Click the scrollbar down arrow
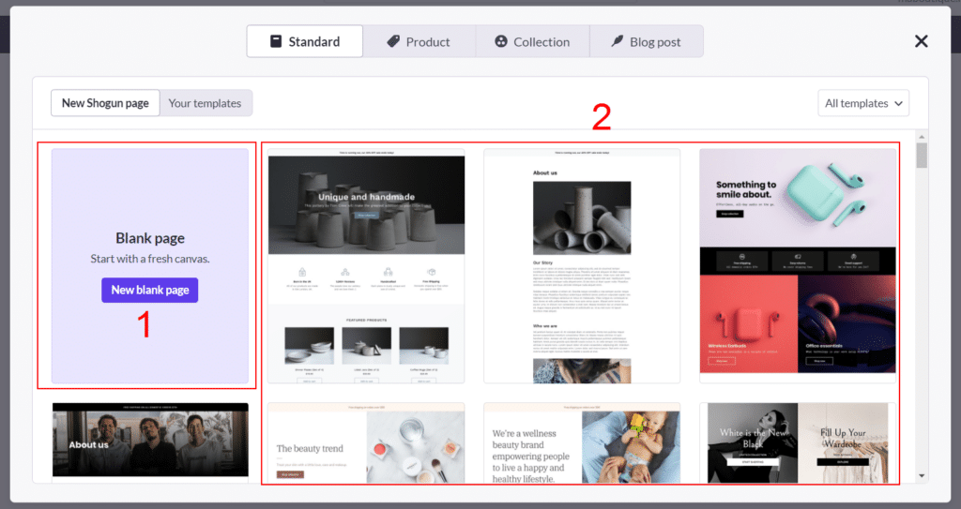This screenshot has height=509, width=961. click(x=922, y=476)
